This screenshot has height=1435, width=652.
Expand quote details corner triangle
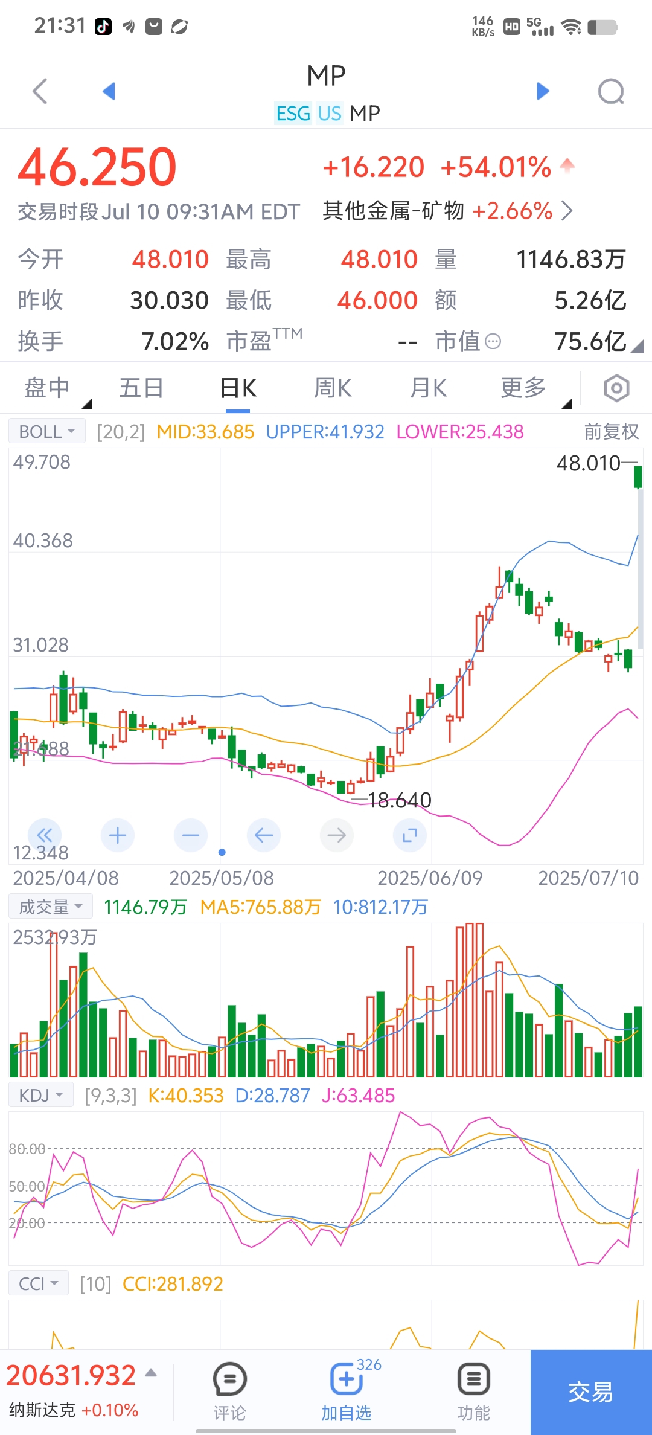[x=637, y=346]
